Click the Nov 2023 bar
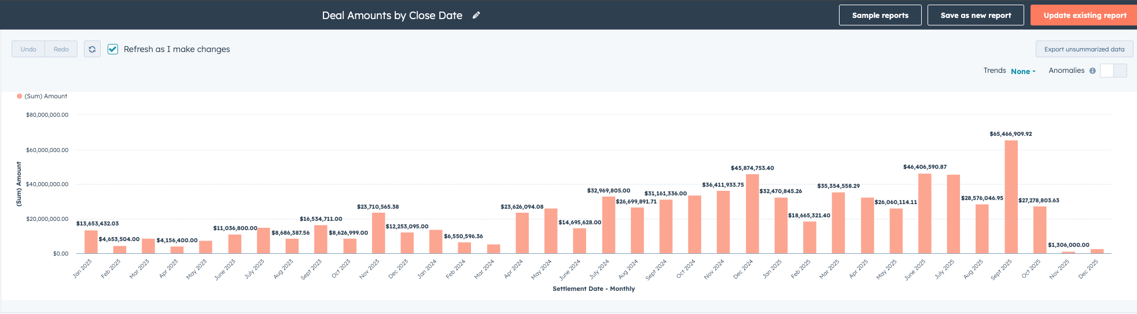The image size is (1137, 314). 378,233
